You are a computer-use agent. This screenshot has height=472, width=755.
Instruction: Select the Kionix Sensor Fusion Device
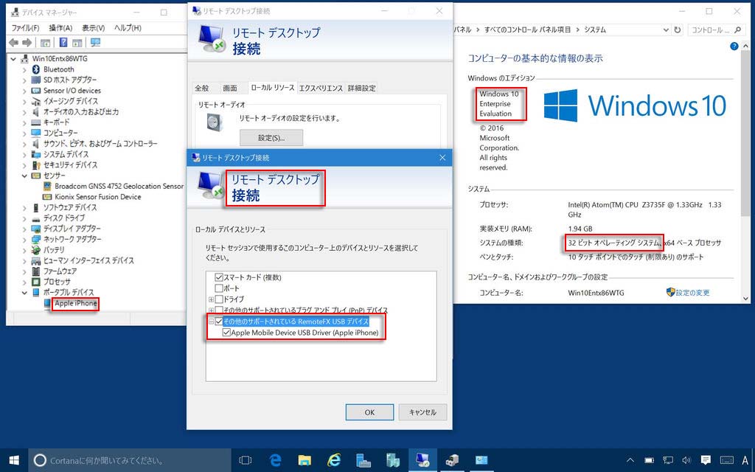click(x=98, y=196)
